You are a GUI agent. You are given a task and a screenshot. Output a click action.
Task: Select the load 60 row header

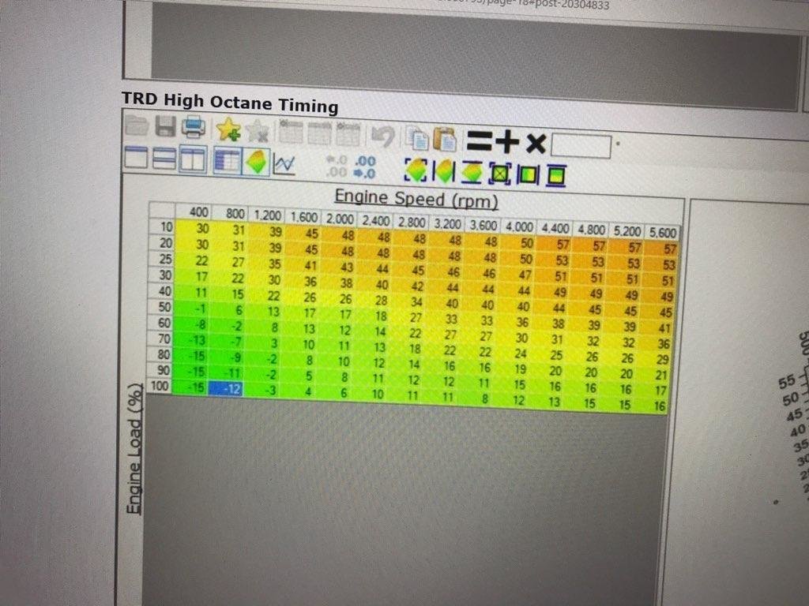(x=161, y=323)
